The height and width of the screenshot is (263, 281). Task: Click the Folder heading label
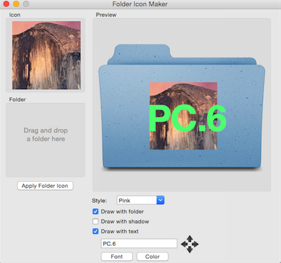[17, 100]
